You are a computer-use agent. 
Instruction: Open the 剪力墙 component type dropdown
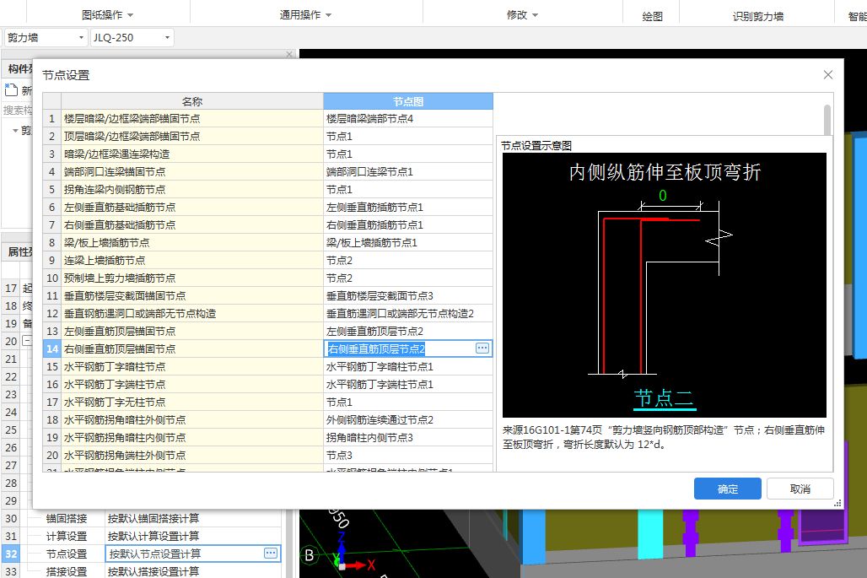coord(81,38)
